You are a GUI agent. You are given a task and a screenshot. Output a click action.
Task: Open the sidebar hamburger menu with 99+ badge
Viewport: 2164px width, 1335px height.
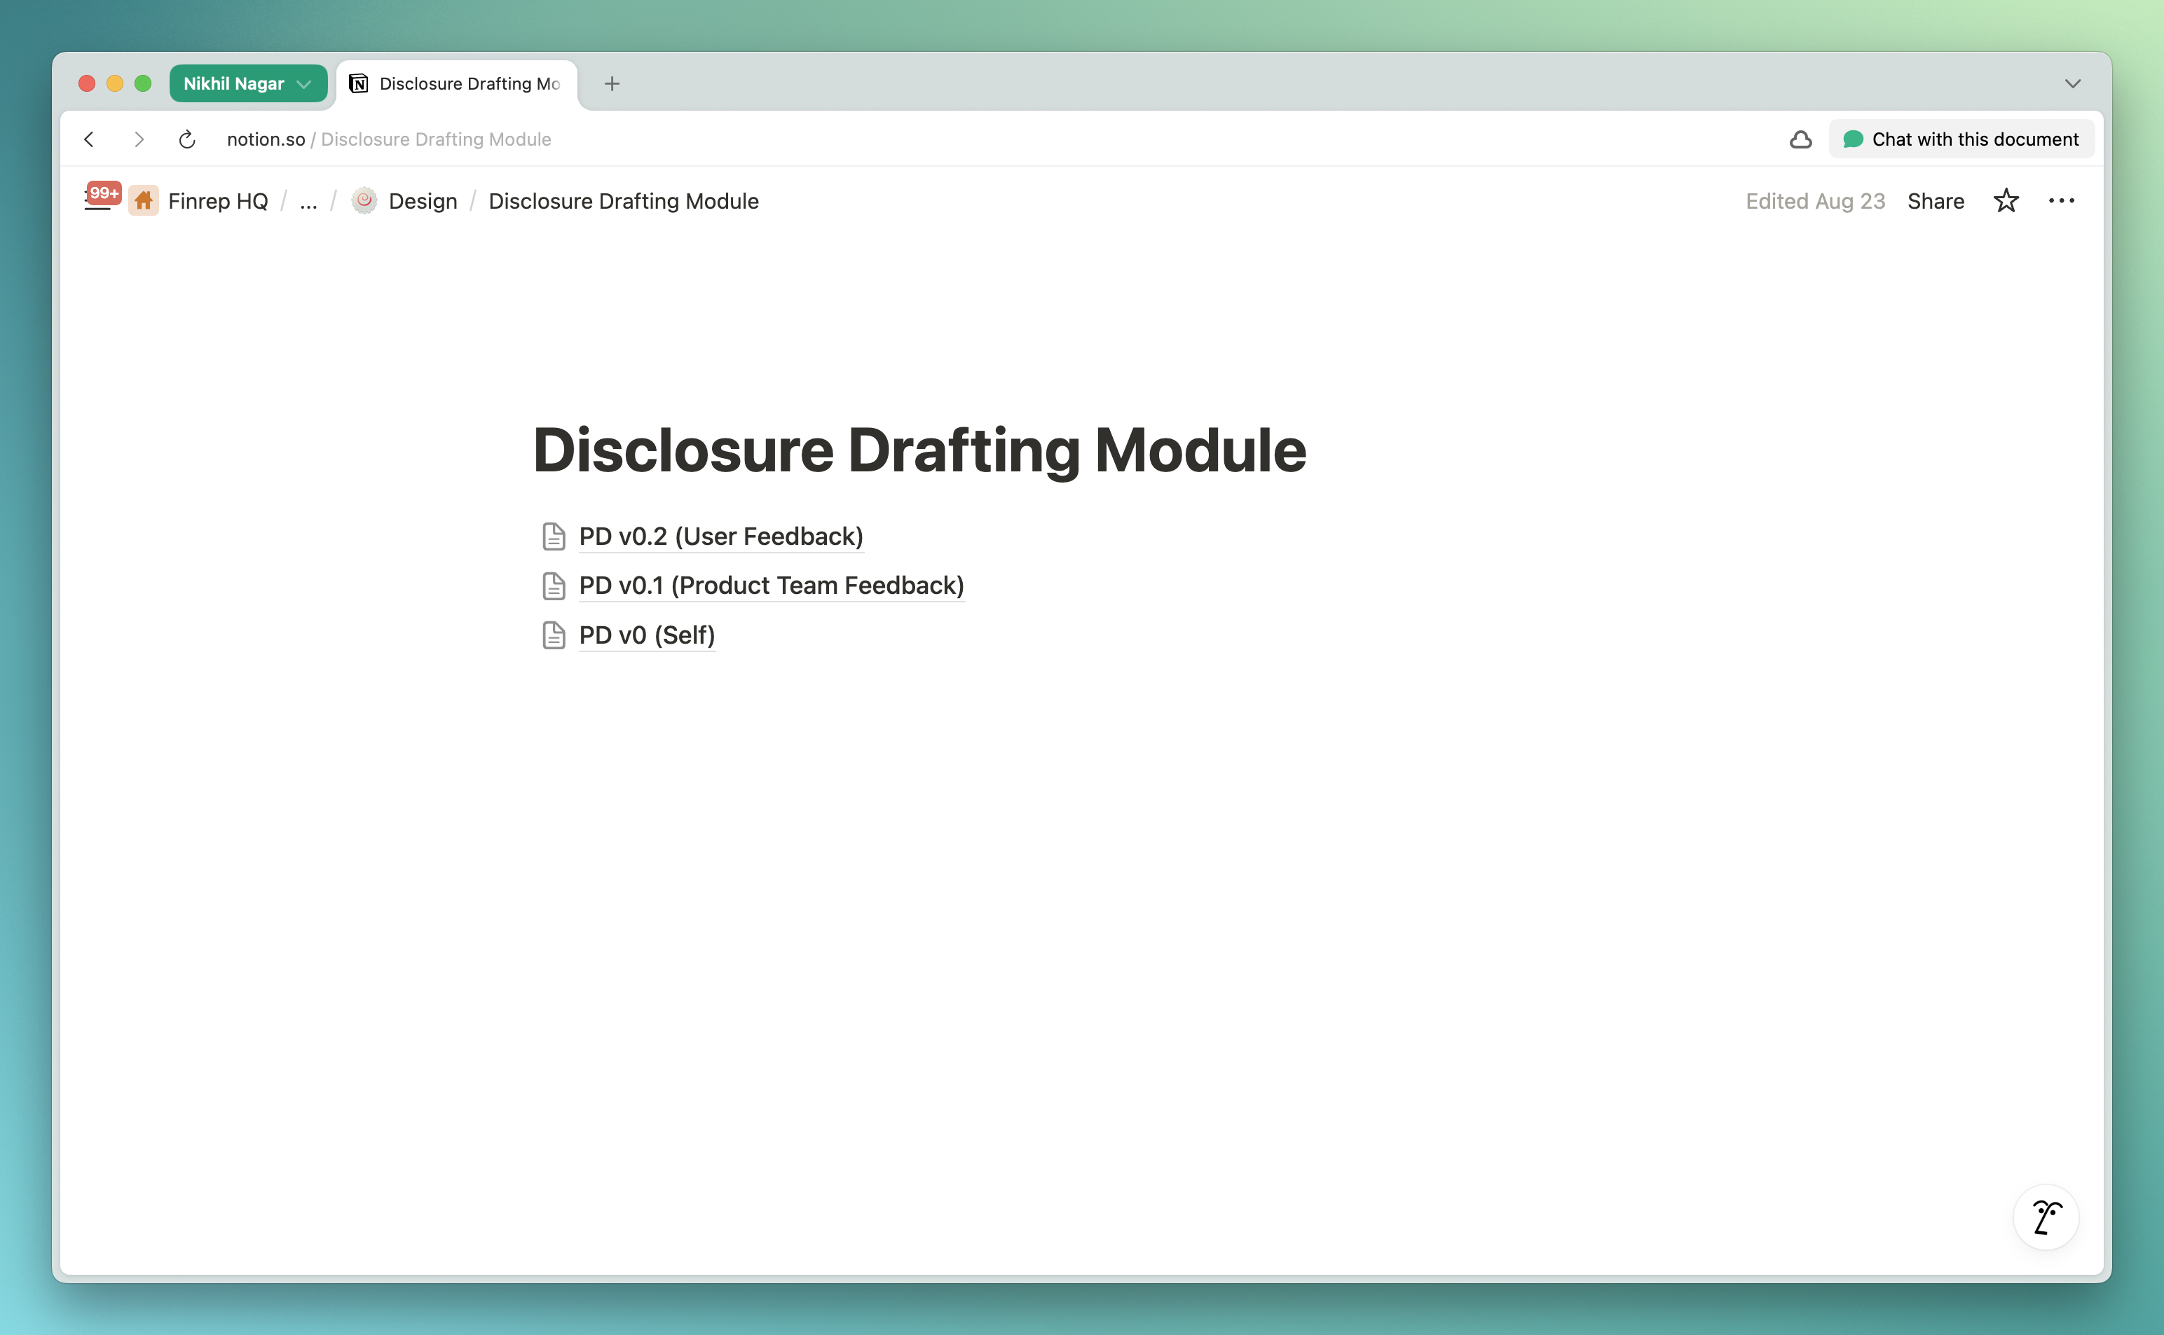tap(99, 201)
